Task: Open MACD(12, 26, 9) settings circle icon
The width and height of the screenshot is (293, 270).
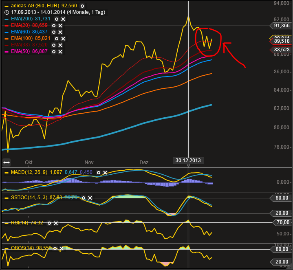Action: pos(98,173)
